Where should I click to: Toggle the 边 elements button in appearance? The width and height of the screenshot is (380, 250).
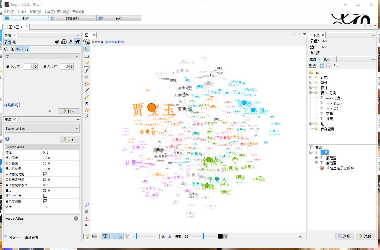[x=14, y=42]
